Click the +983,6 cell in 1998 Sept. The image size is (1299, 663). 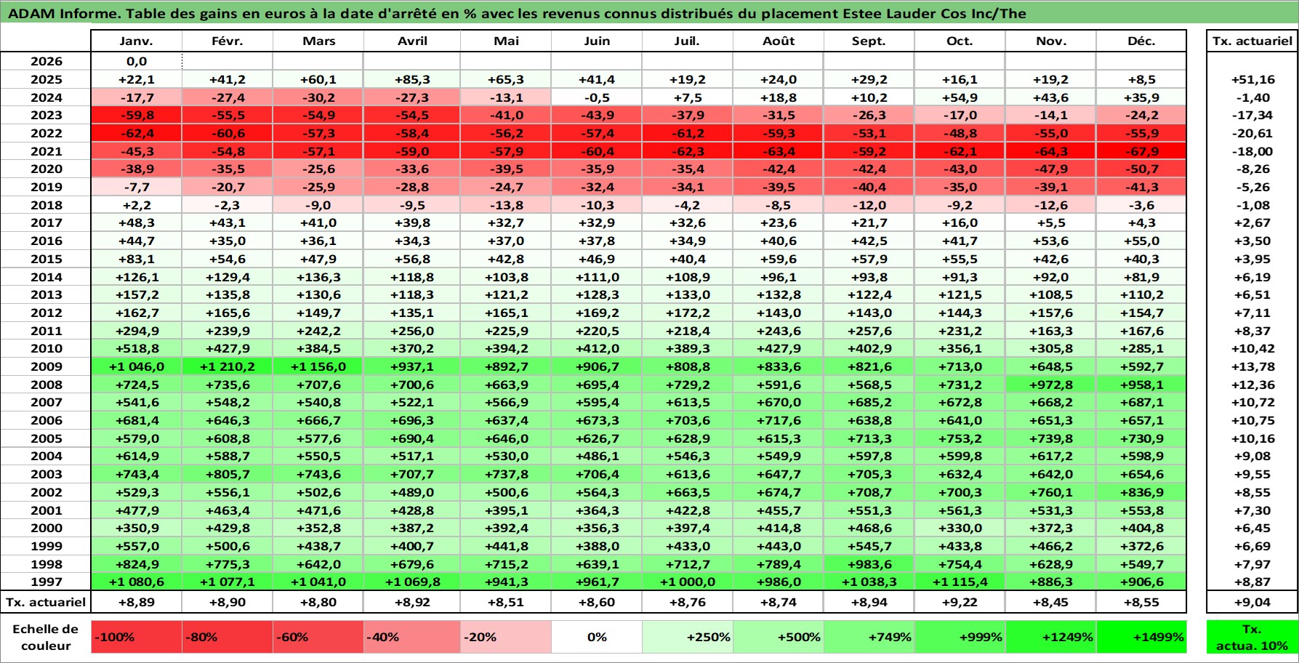coord(869,564)
